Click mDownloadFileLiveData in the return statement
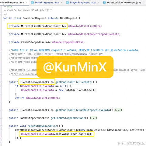146x146 pixels. click(x=42, y=98)
